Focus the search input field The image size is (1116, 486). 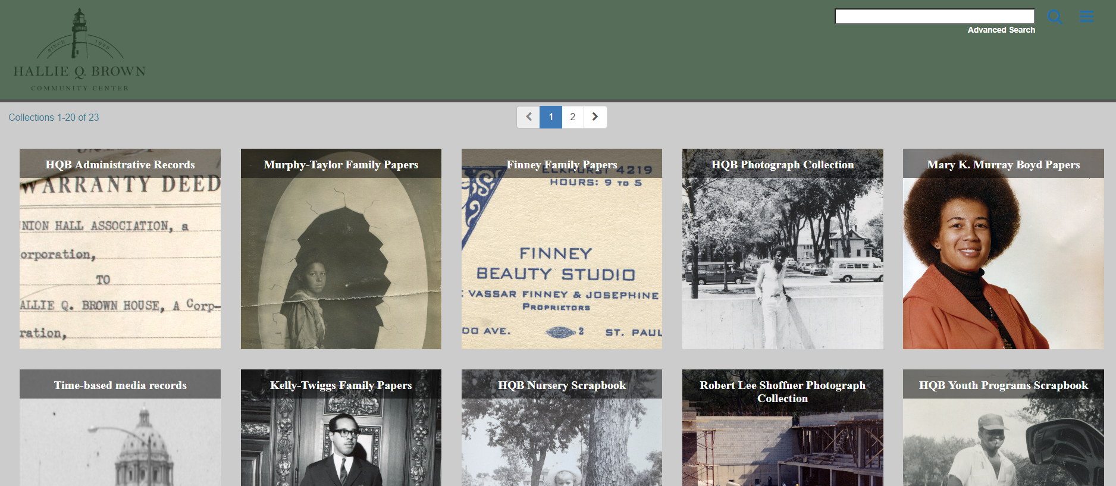point(935,17)
